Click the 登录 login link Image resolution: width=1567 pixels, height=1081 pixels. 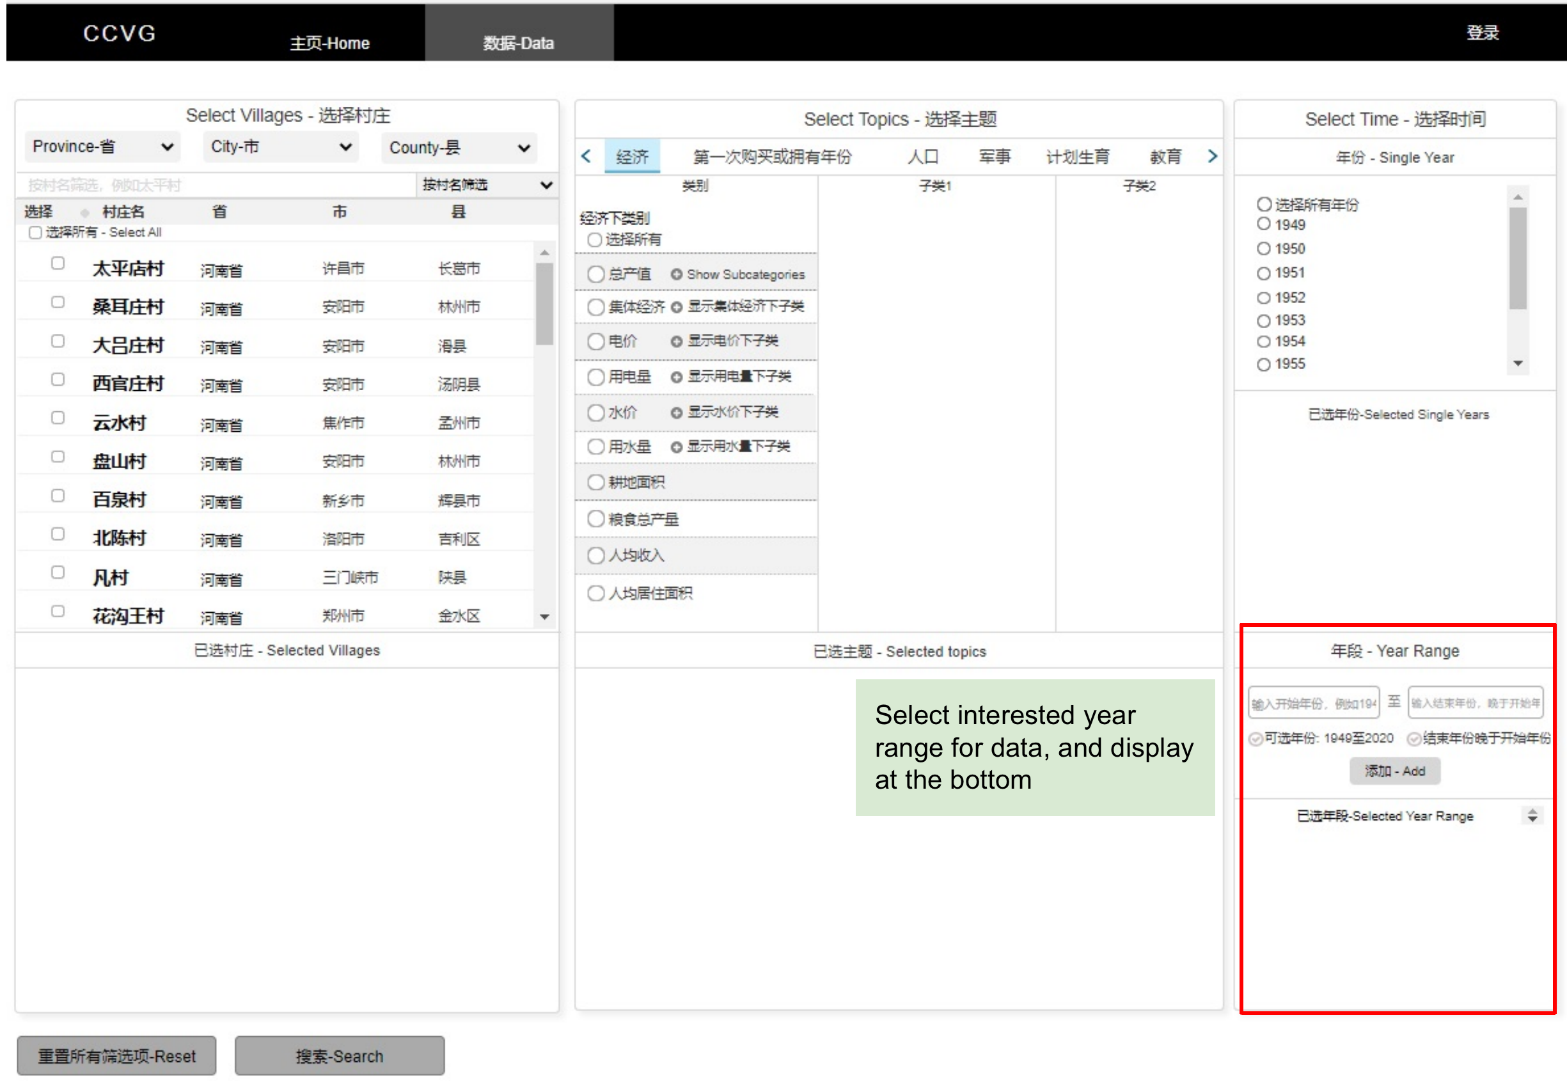(x=1483, y=33)
